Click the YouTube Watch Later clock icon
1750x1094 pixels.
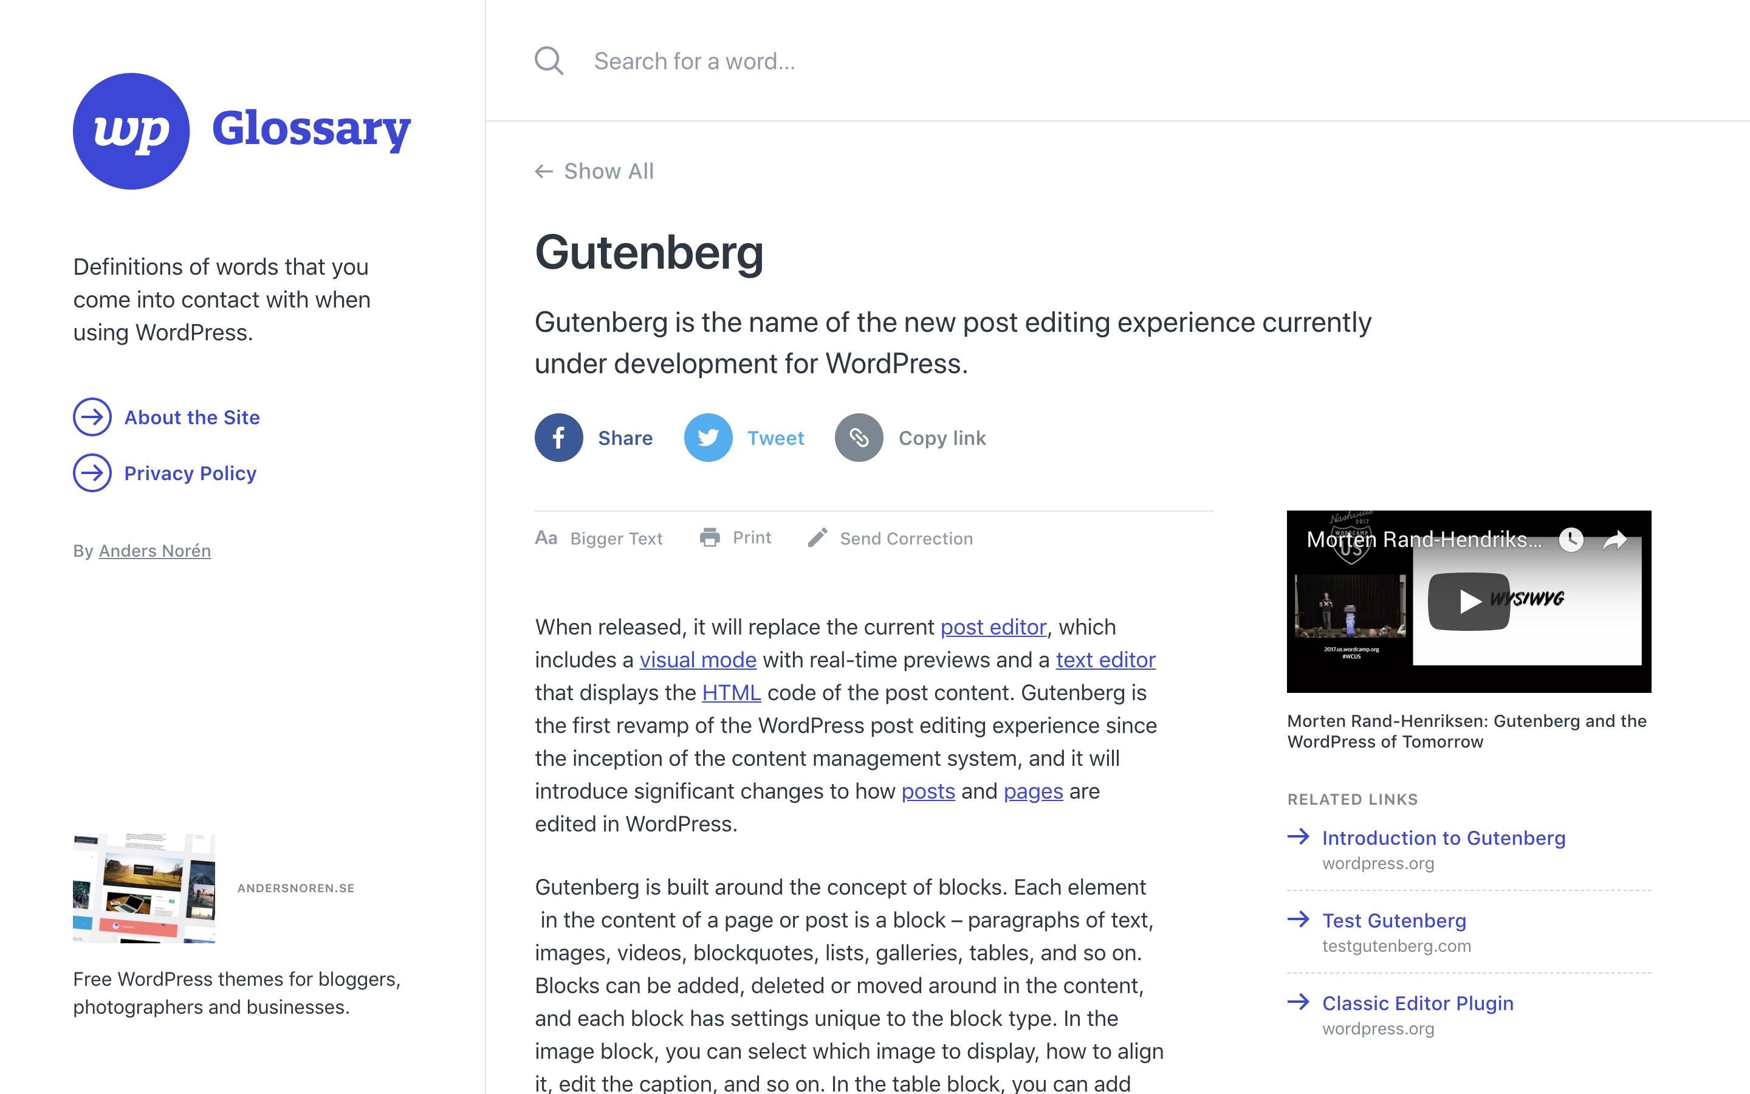pyautogui.click(x=1571, y=539)
